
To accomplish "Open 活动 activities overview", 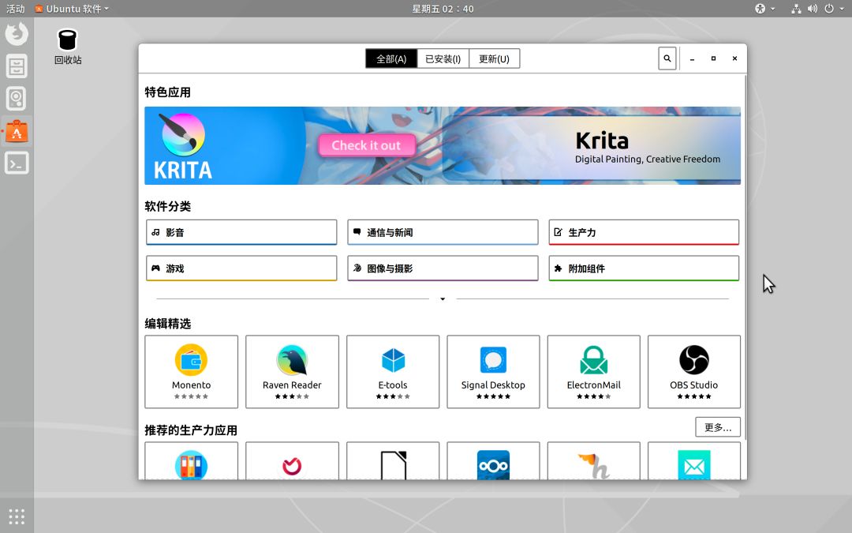I will [15, 9].
